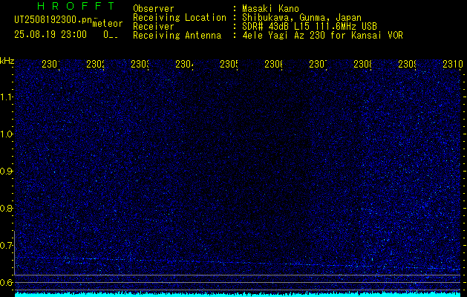This screenshot has height=297, width=467.
Task: Click the word meteor in the header
Action: click(108, 24)
